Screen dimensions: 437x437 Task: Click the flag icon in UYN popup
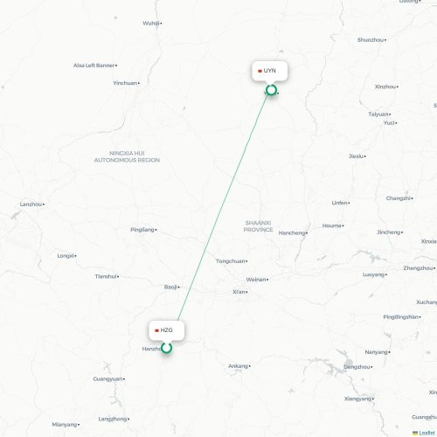tap(260, 71)
